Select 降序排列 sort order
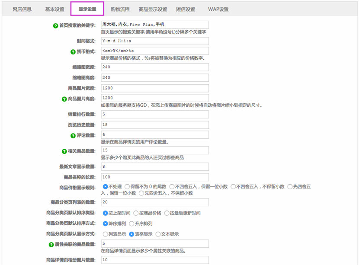The width and height of the screenshot is (359, 265). 105,223
